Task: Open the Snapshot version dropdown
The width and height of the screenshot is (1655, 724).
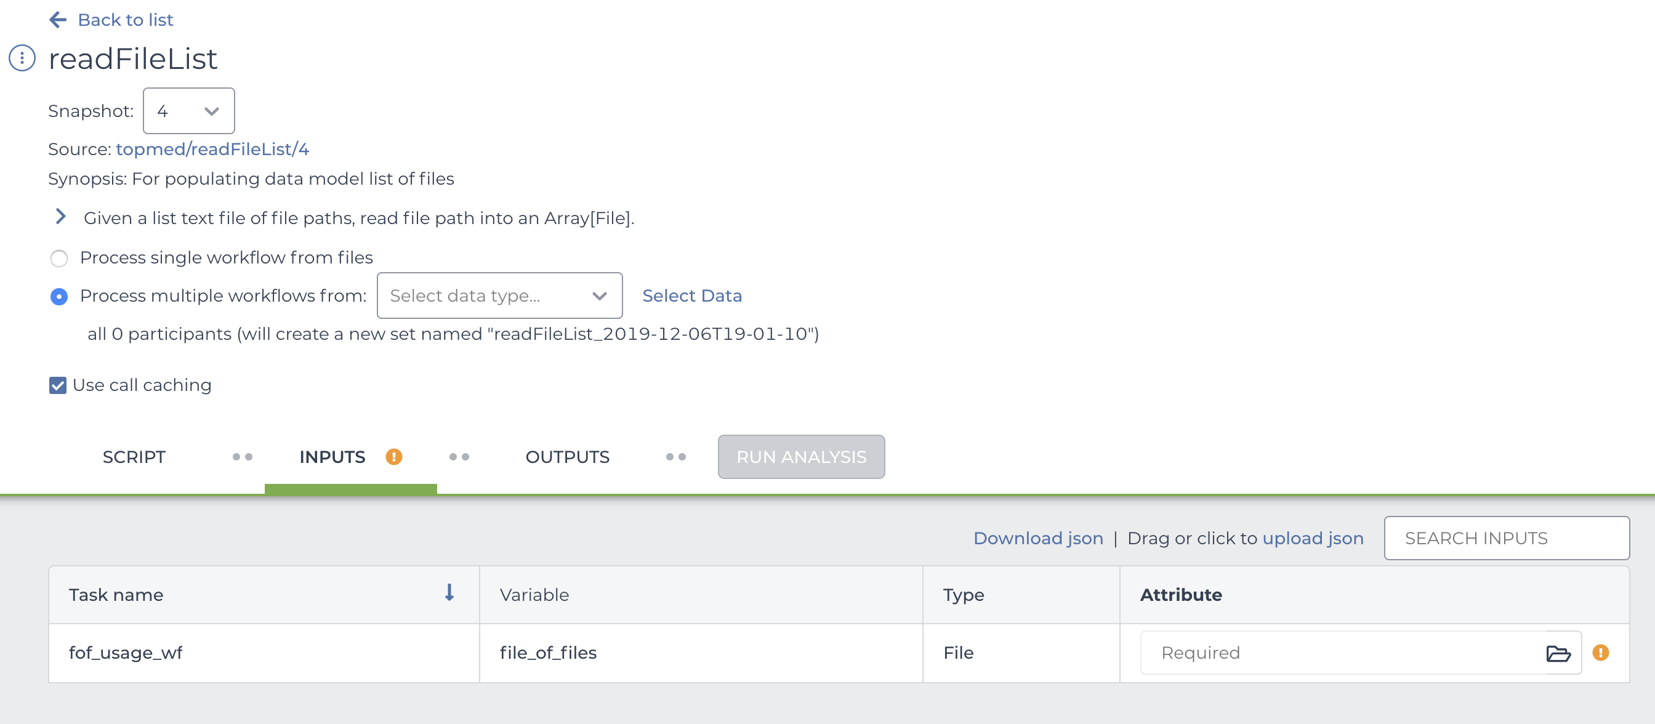Action: 188,111
